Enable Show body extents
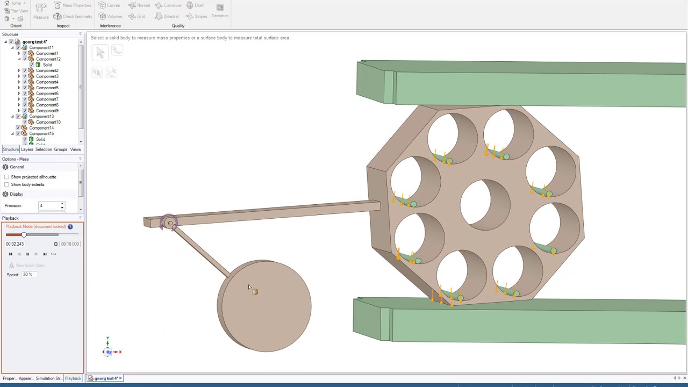 click(x=6, y=184)
